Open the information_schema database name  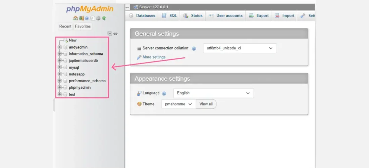click(x=86, y=54)
